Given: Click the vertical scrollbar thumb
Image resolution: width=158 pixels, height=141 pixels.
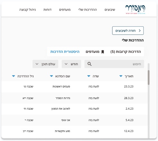Looking at the screenshot, I should (149, 78).
